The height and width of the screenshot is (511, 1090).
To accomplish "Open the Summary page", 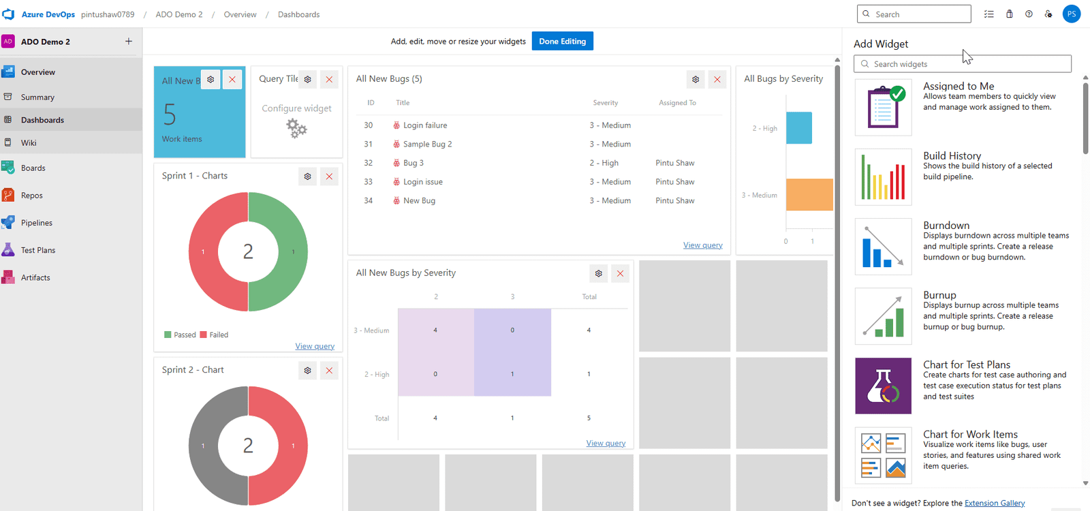I will click(x=71, y=97).
